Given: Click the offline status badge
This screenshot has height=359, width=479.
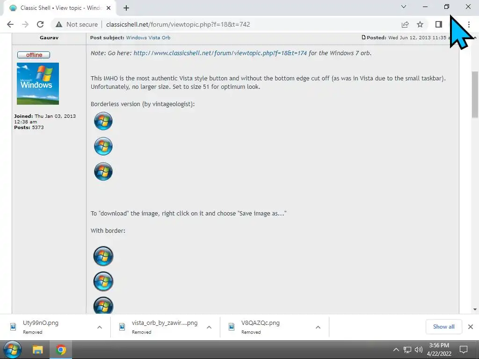Looking at the screenshot, I should (x=34, y=55).
